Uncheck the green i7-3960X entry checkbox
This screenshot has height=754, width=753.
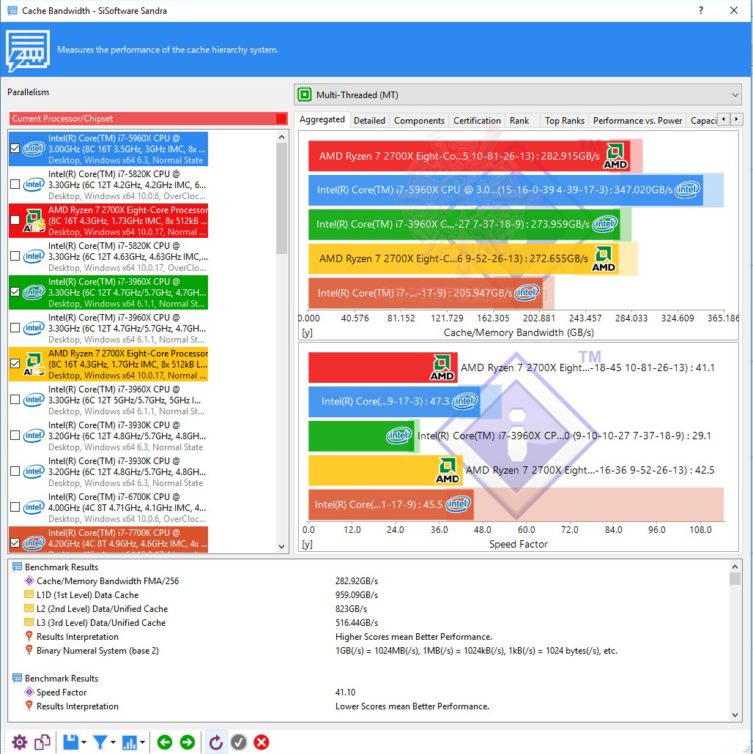tap(15, 292)
